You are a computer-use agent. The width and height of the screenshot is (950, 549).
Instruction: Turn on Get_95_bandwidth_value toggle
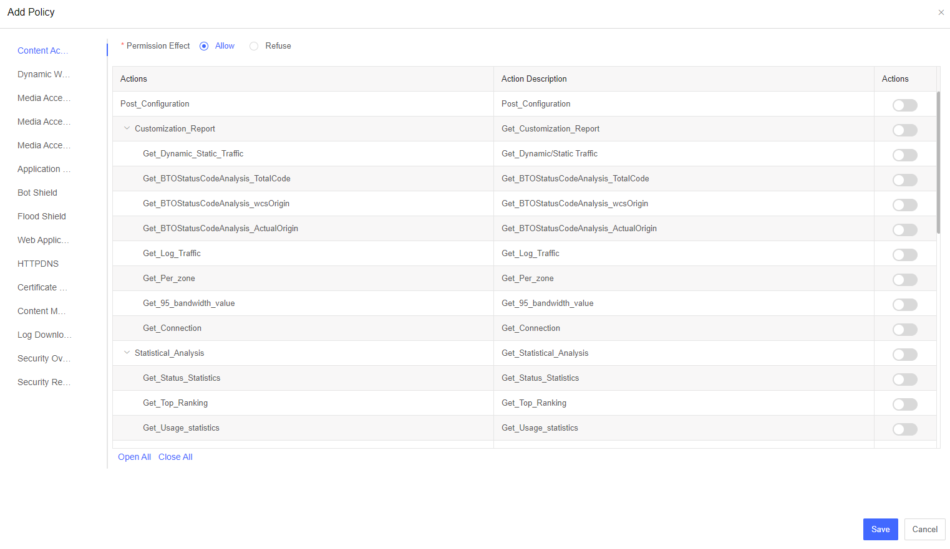[904, 305]
